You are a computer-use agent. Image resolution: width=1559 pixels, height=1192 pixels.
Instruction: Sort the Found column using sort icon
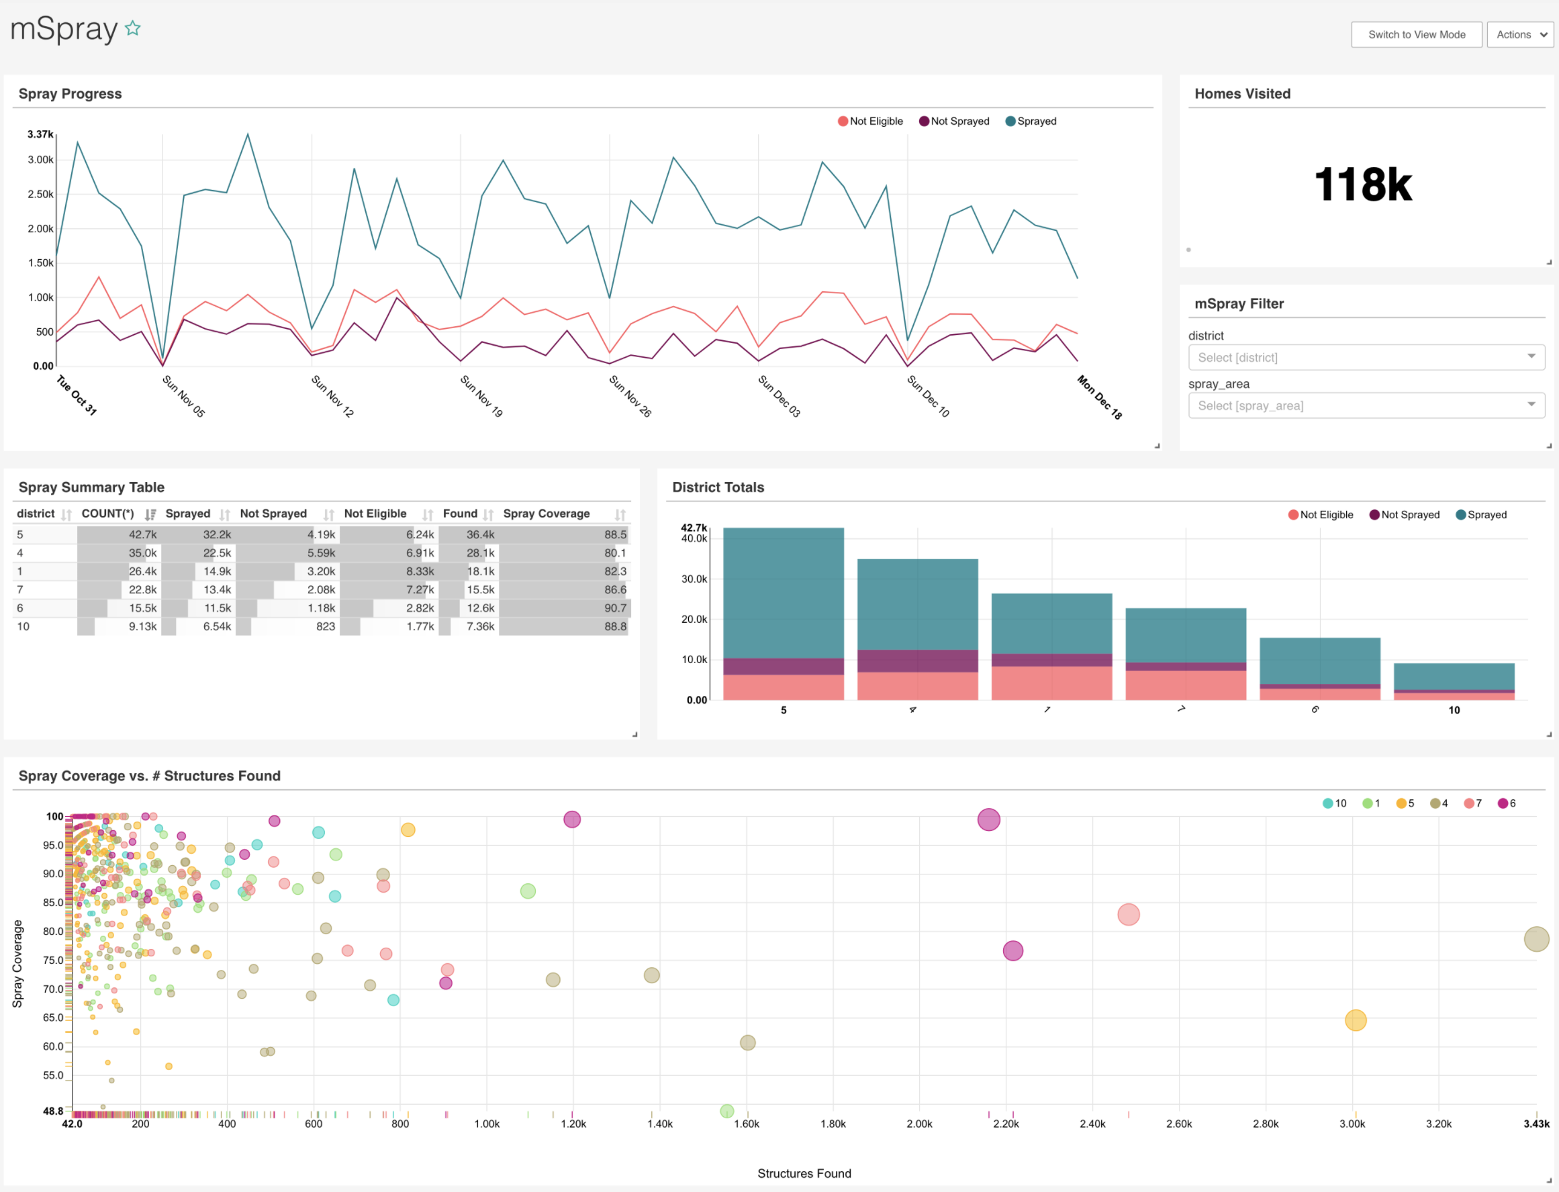(x=488, y=514)
